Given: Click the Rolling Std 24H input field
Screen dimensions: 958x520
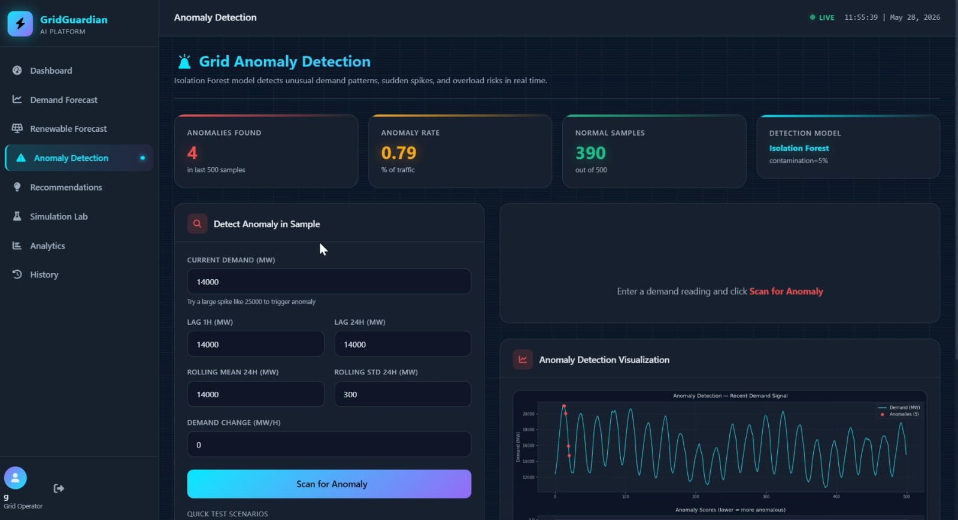Looking at the screenshot, I should tap(402, 394).
